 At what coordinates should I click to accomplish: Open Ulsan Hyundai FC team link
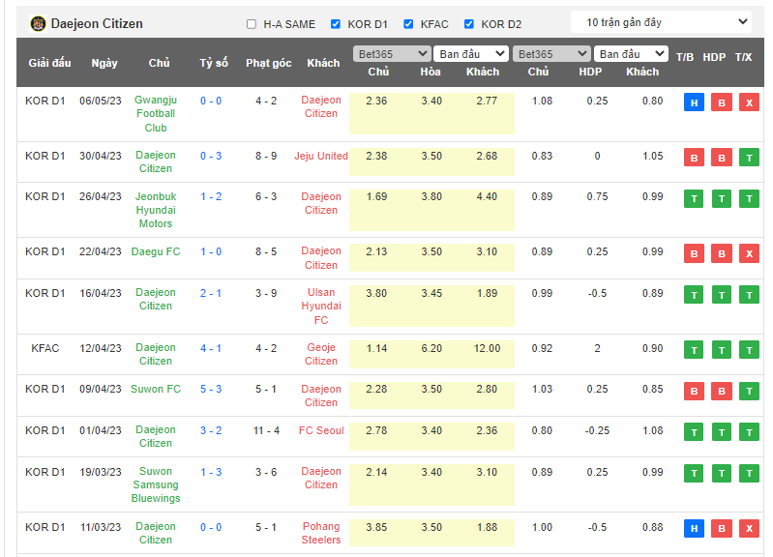(x=321, y=307)
